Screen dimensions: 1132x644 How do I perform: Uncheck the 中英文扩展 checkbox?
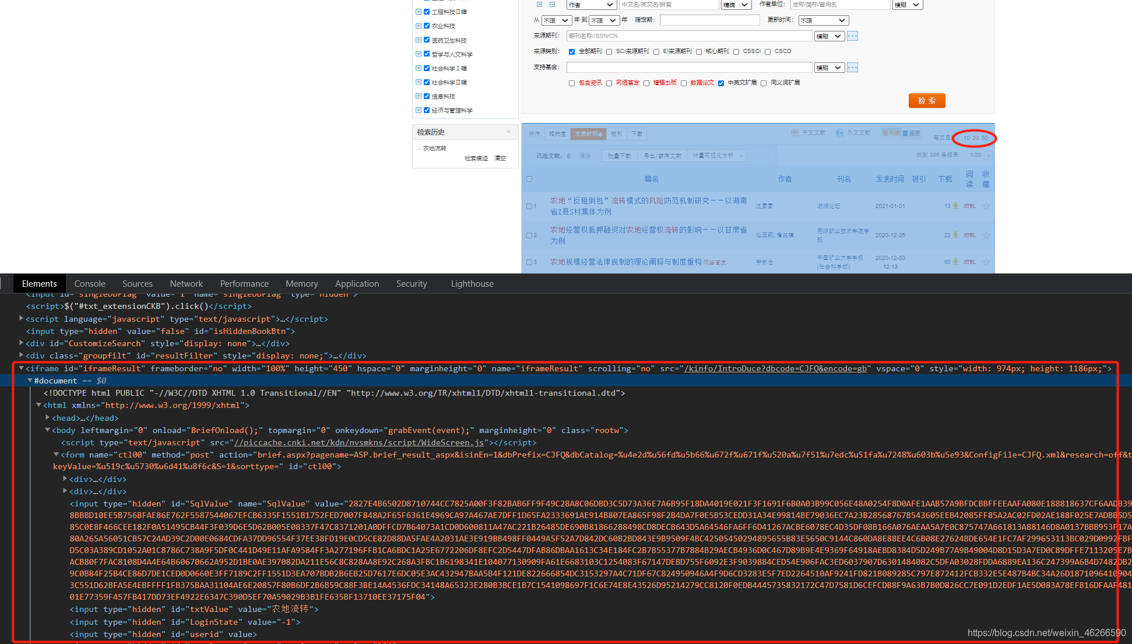pyautogui.click(x=721, y=83)
